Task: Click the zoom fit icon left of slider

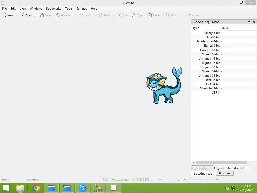Action: [x=184, y=180]
